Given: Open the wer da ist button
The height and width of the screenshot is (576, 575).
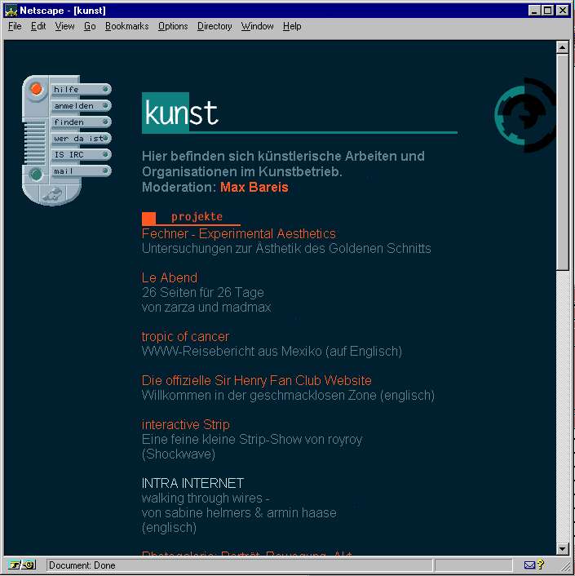Looking at the screenshot, I should click(79, 139).
